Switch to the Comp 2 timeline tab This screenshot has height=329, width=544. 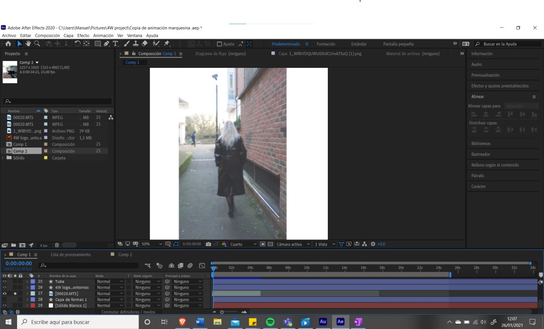[x=124, y=255]
